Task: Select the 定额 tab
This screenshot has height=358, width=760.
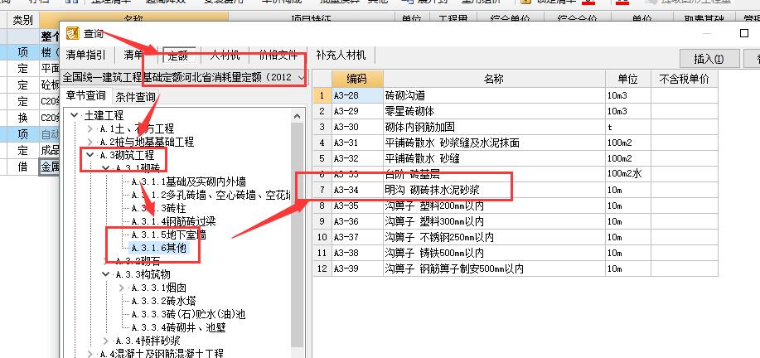Action: click(x=178, y=56)
